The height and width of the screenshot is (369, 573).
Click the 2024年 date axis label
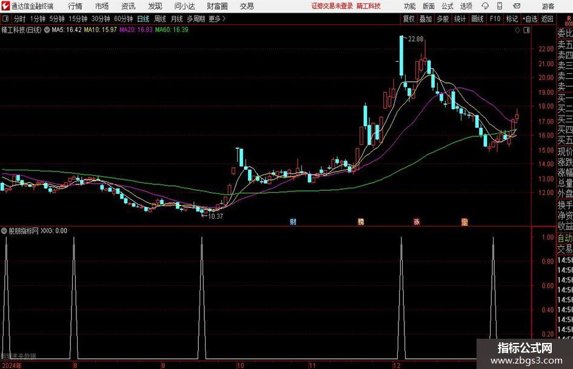tap(12, 365)
